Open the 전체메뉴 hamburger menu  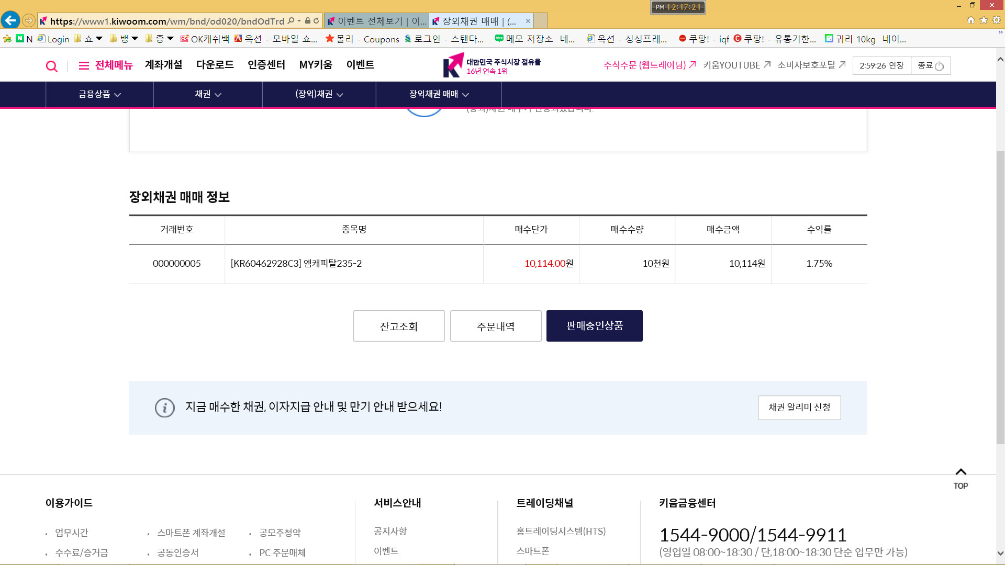(x=105, y=65)
